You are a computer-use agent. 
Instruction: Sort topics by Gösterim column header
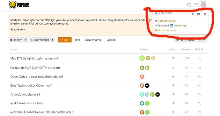[187, 49]
